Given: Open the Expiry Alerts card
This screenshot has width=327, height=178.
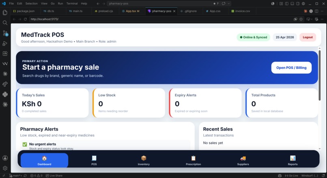Looking at the screenshot, I should tap(205, 103).
